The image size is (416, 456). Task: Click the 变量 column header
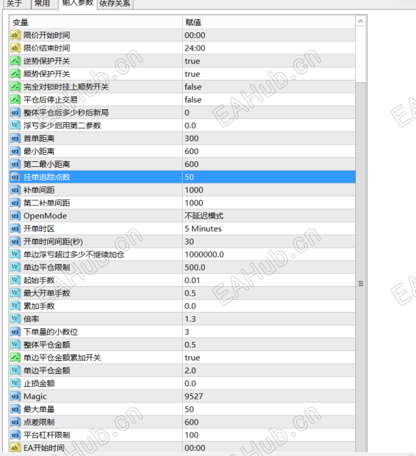click(x=96, y=22)
